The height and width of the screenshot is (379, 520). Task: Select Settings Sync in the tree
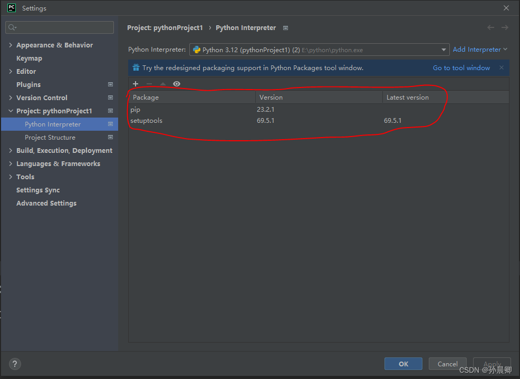[38, 190]
